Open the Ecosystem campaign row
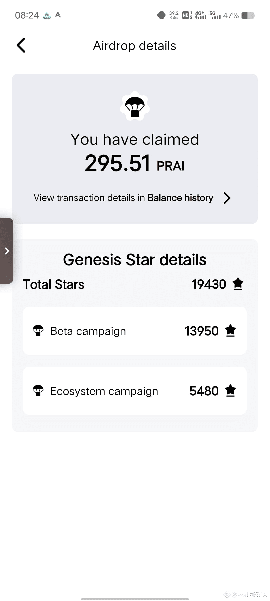 tap(135, 391)
